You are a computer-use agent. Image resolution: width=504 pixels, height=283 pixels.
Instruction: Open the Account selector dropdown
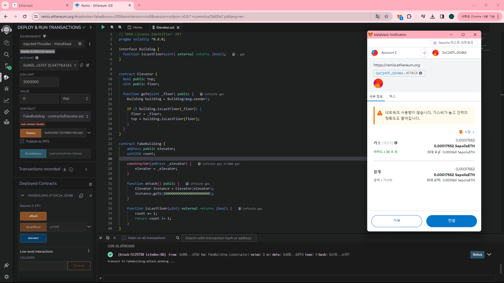coord(49,65)
